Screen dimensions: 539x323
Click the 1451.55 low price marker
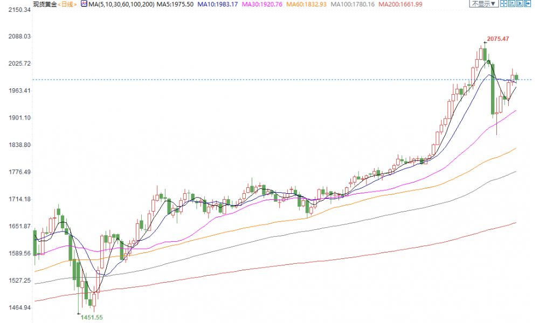coord(91,318)
